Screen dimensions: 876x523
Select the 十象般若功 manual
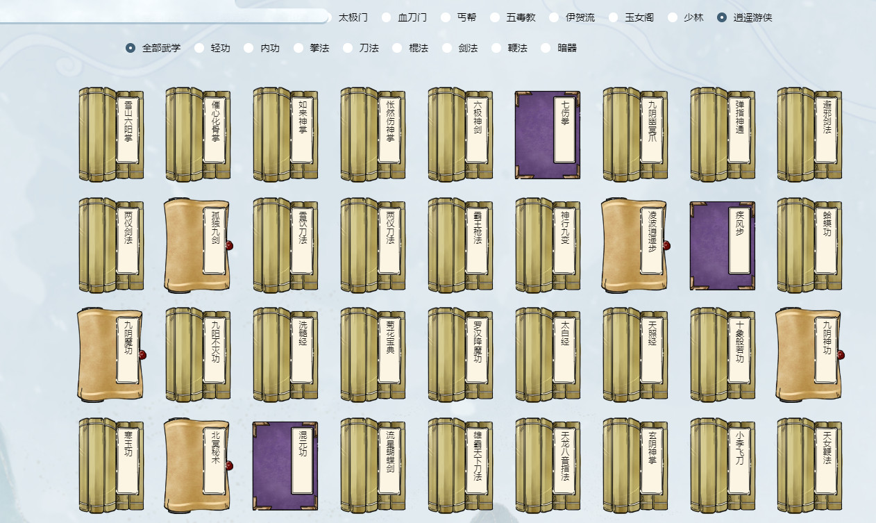pos(723,355)
